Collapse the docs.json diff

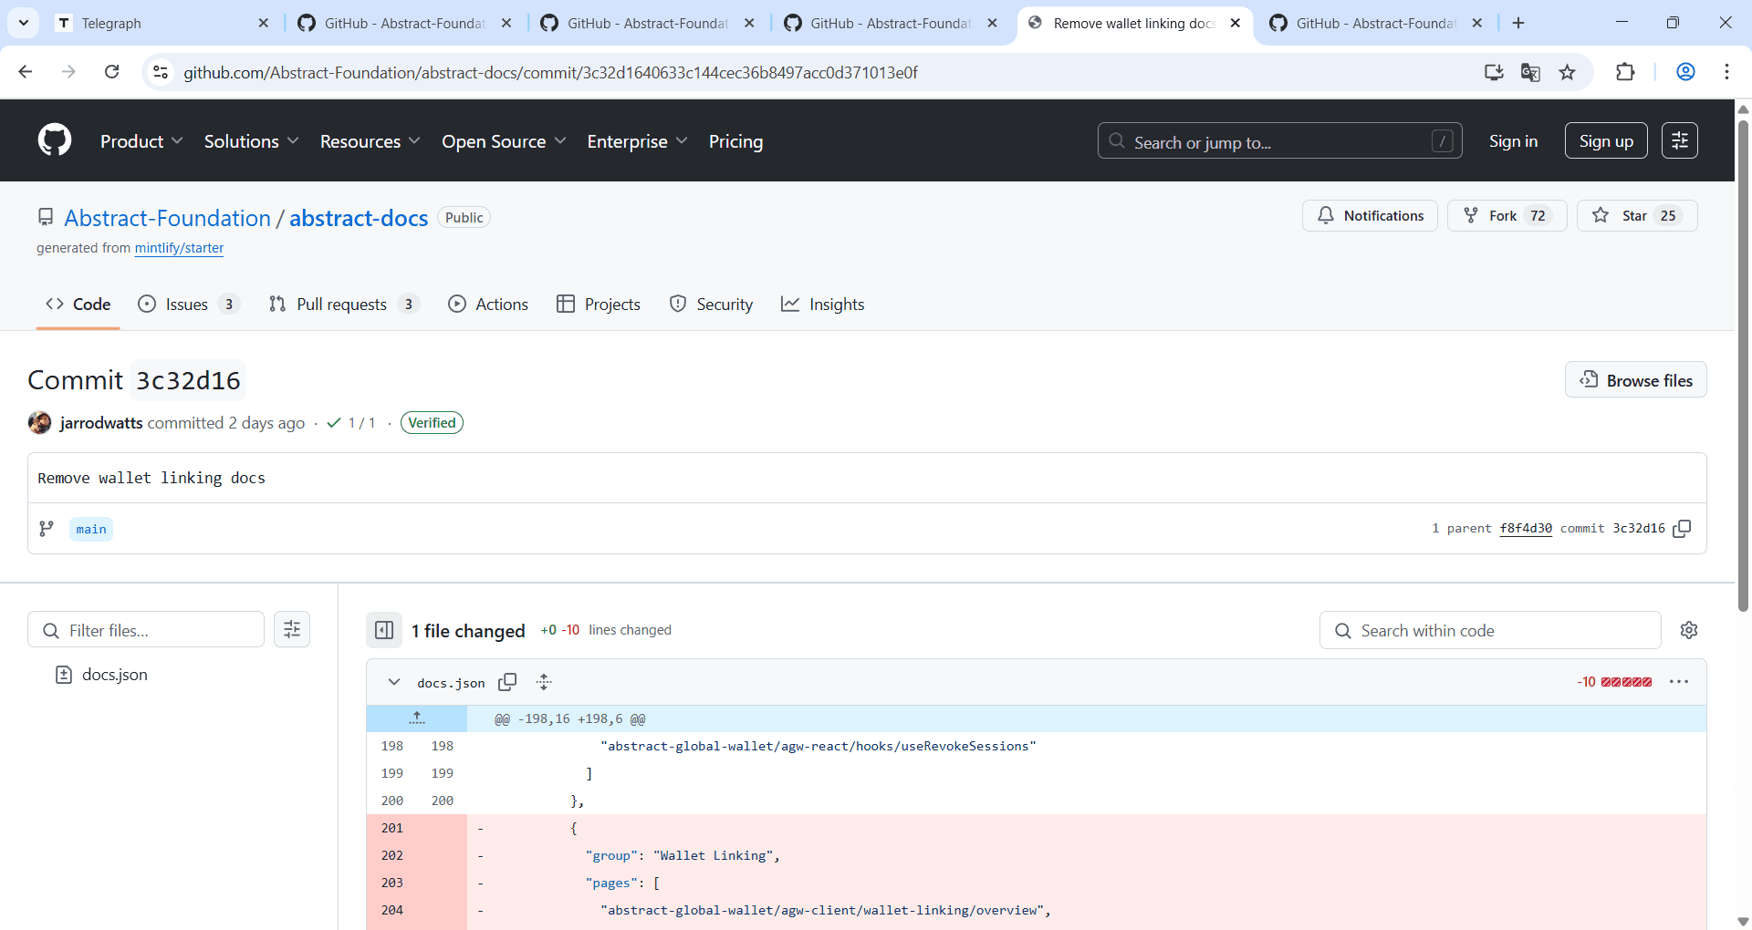(394, 682)
